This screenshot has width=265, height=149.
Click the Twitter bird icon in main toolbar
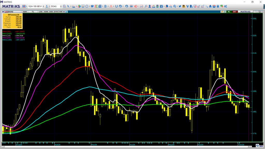tap(180, 6)
